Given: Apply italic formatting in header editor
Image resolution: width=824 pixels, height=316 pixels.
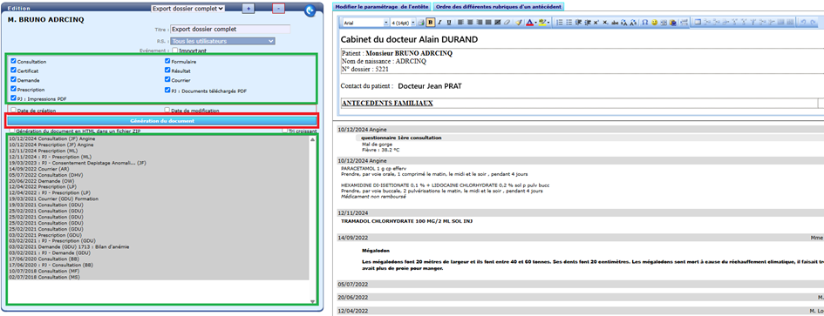Looking at the screenshot, I should tap(439, 23).
